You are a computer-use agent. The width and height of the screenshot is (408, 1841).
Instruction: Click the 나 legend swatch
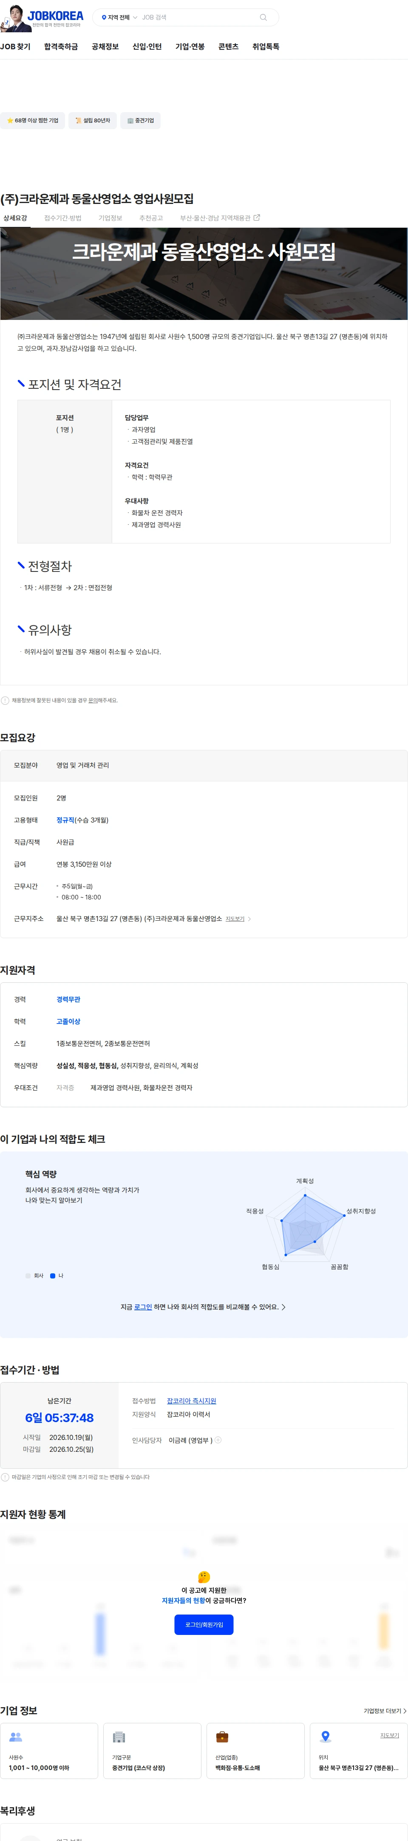(x=52, y=1275)
